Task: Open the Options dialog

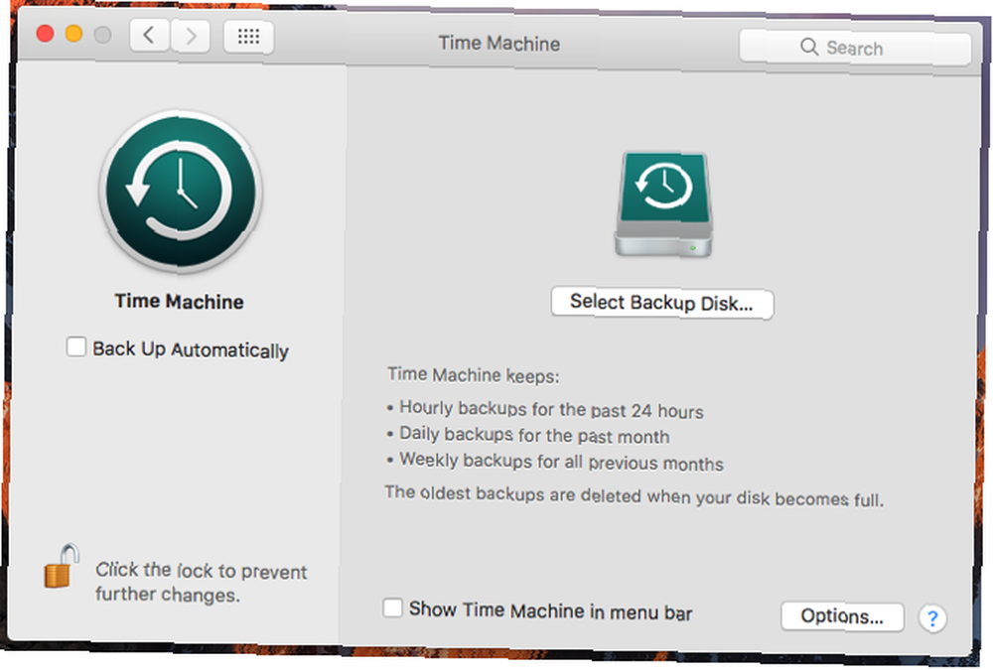Action: click(x=842, y=616)
